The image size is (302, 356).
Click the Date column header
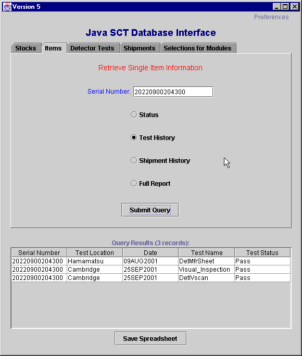pyautogui.click(x=150, y=253)
